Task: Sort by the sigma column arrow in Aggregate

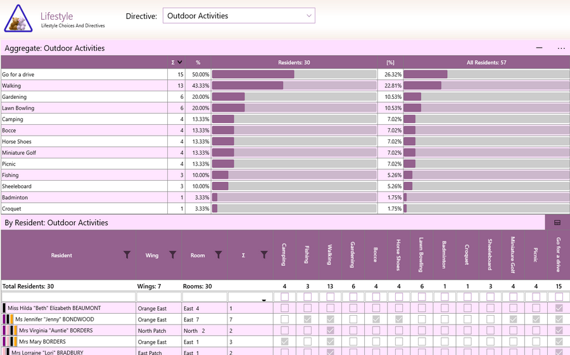Action: coord(180,62)
